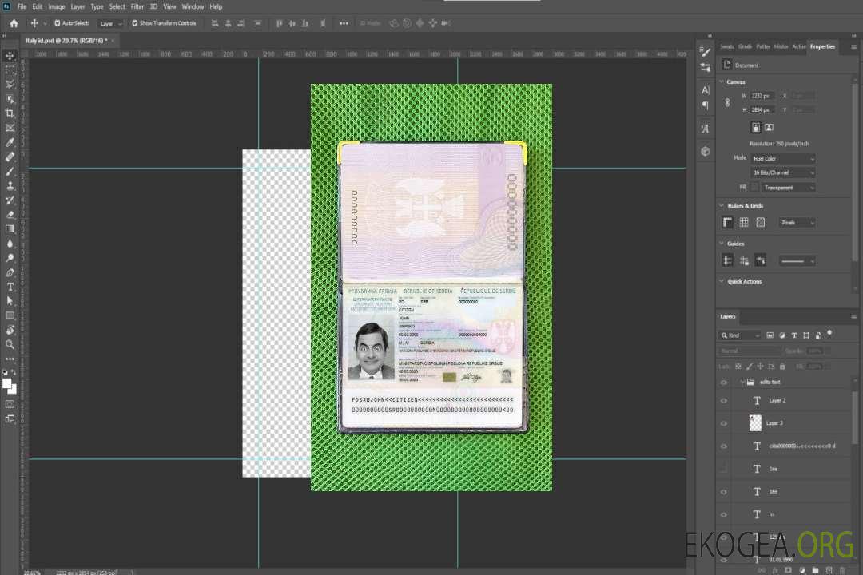Click the foreground color swatch
This screenshot has width=863, height=575.
[x=7, y=384]
